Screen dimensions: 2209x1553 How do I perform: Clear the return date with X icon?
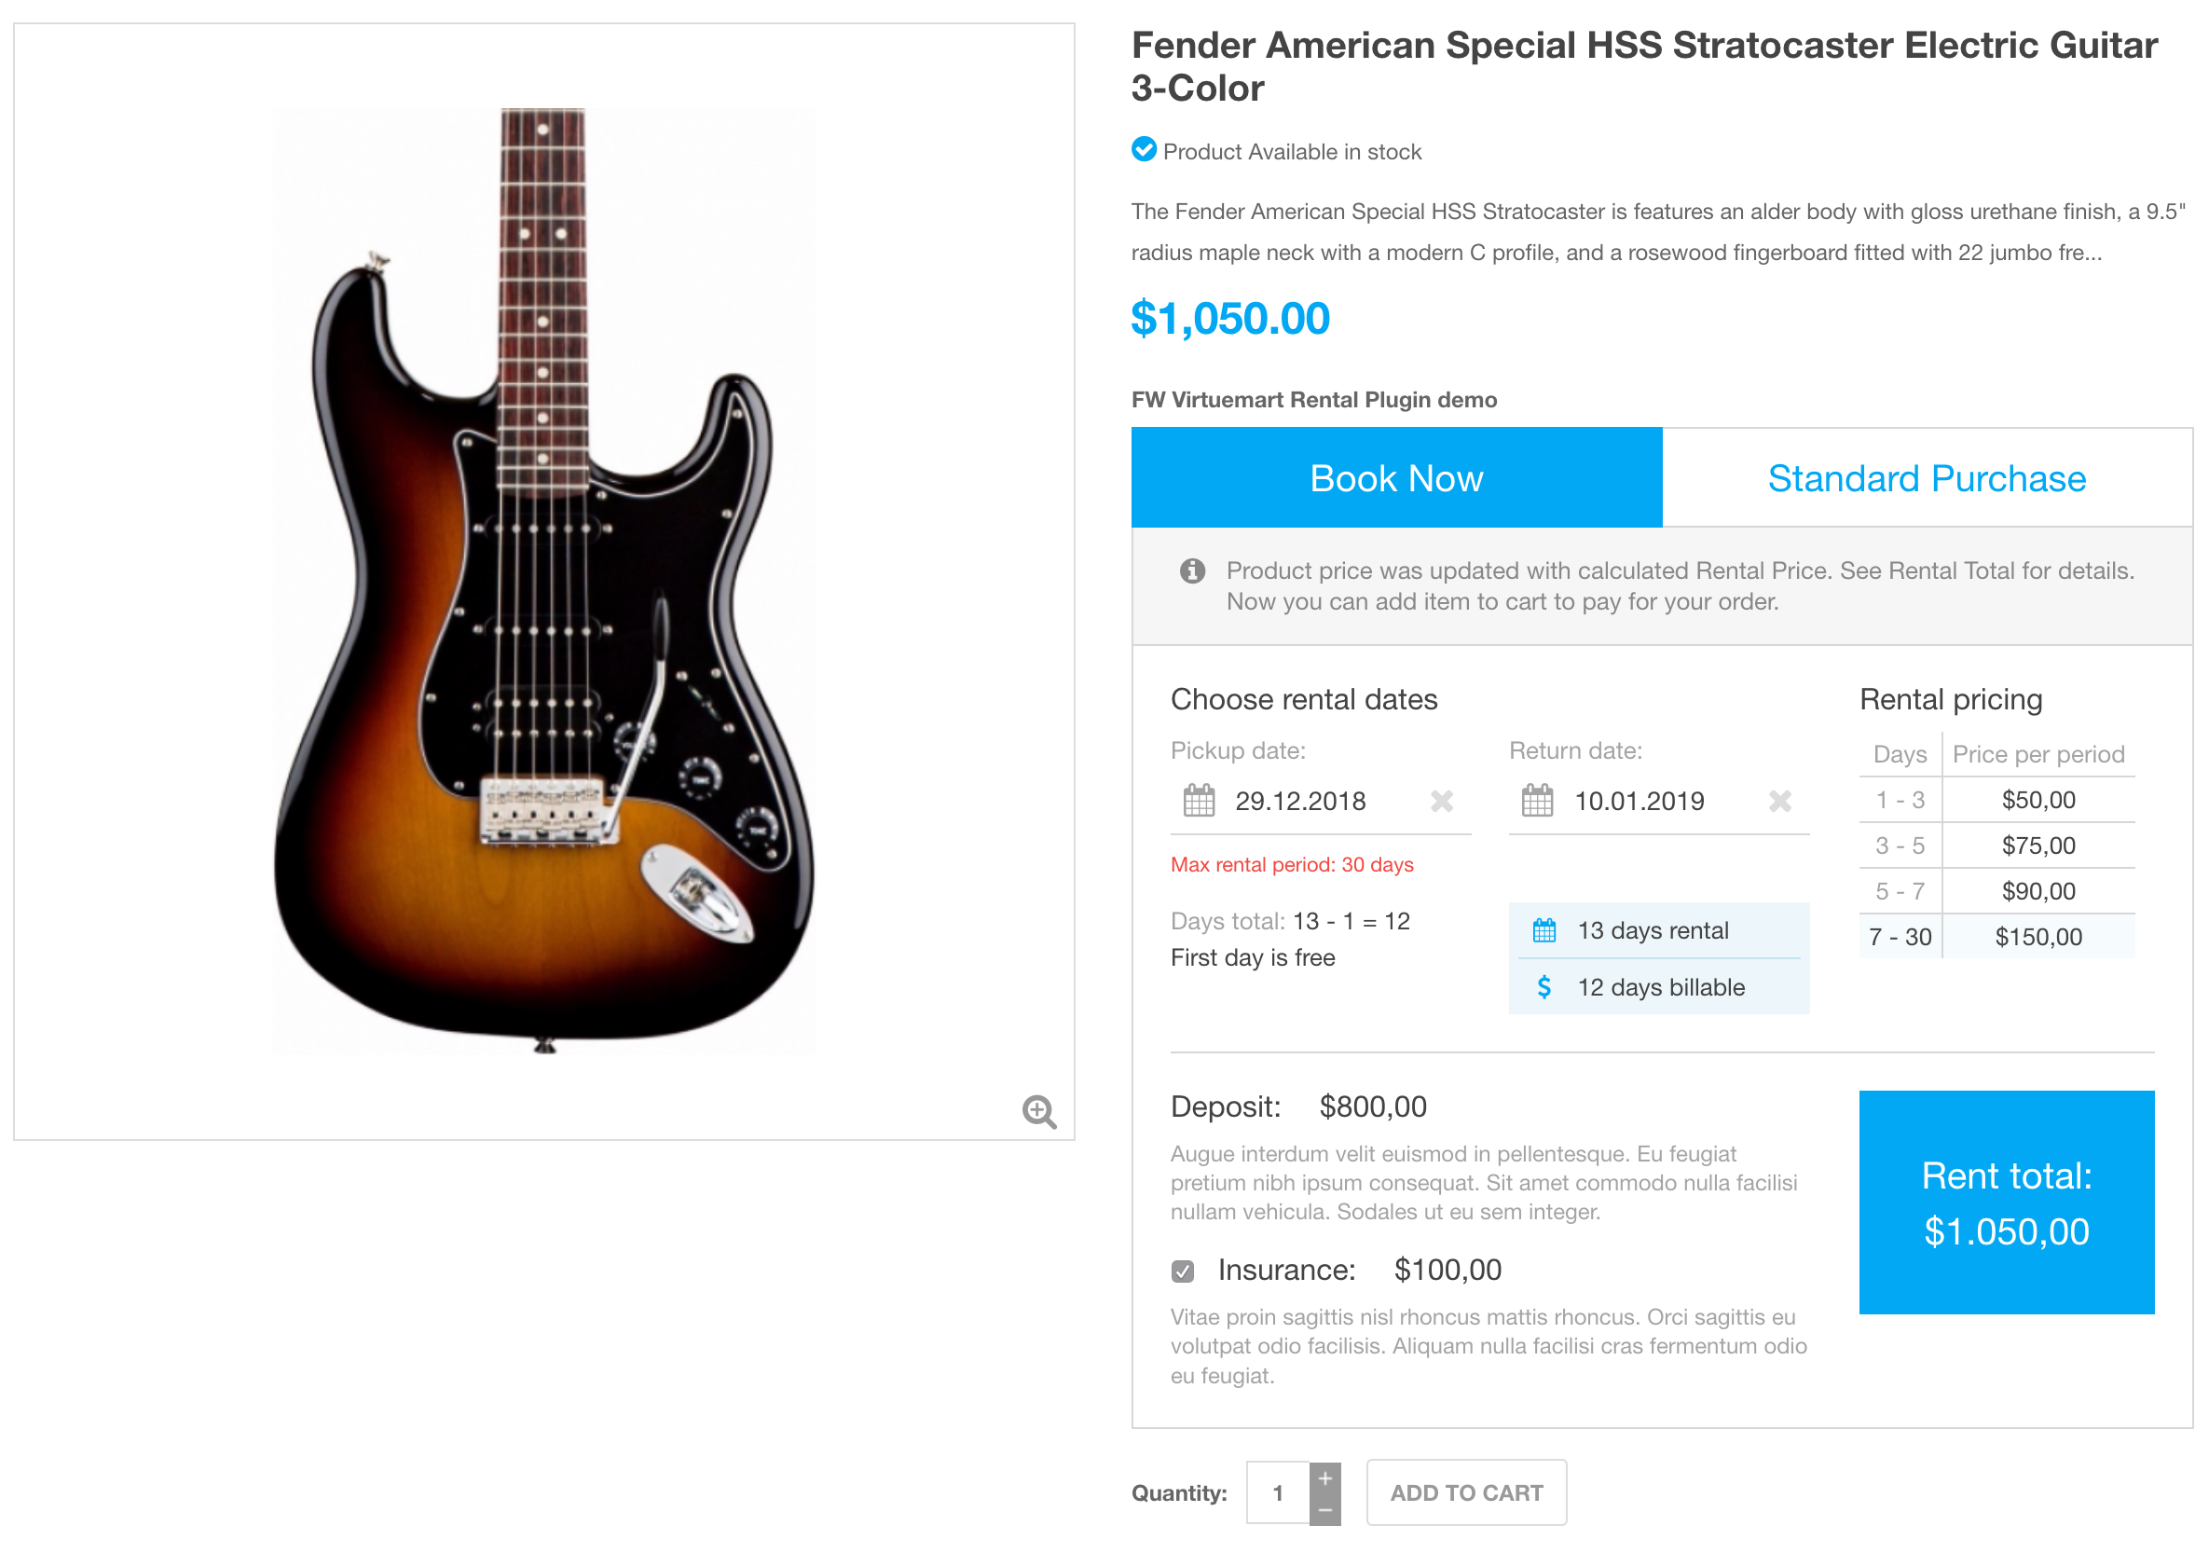(1780, 801)
